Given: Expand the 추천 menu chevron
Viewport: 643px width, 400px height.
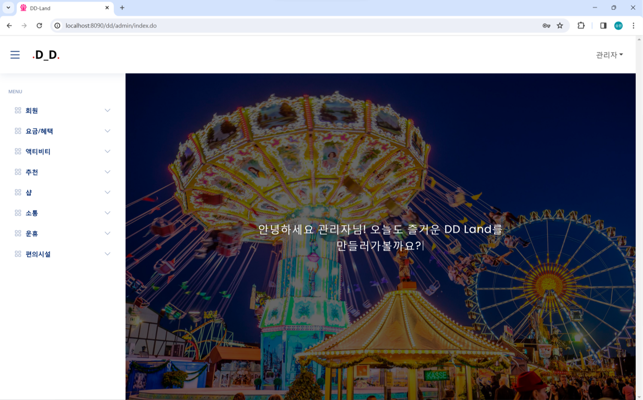Looking at the screenshot, I should click(108, 172).
